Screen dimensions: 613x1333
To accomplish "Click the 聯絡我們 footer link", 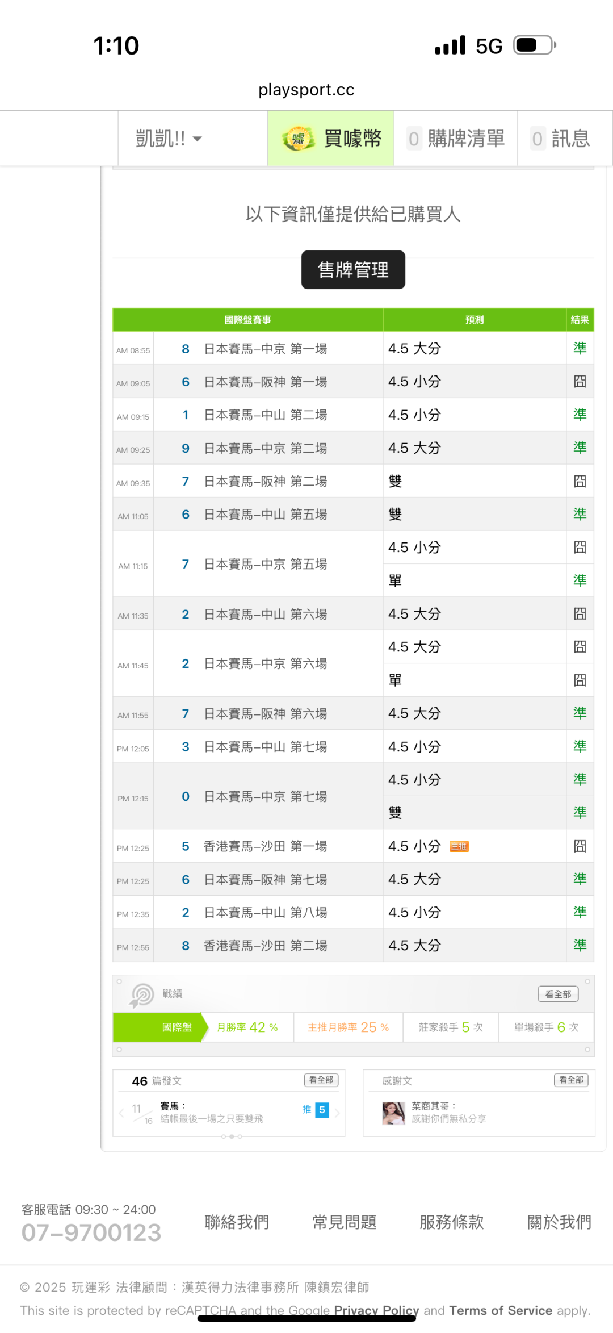I will coord(237,1222).
